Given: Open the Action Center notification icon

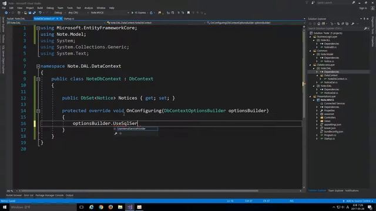Looking at the screenshot, I should pos(370,207).
